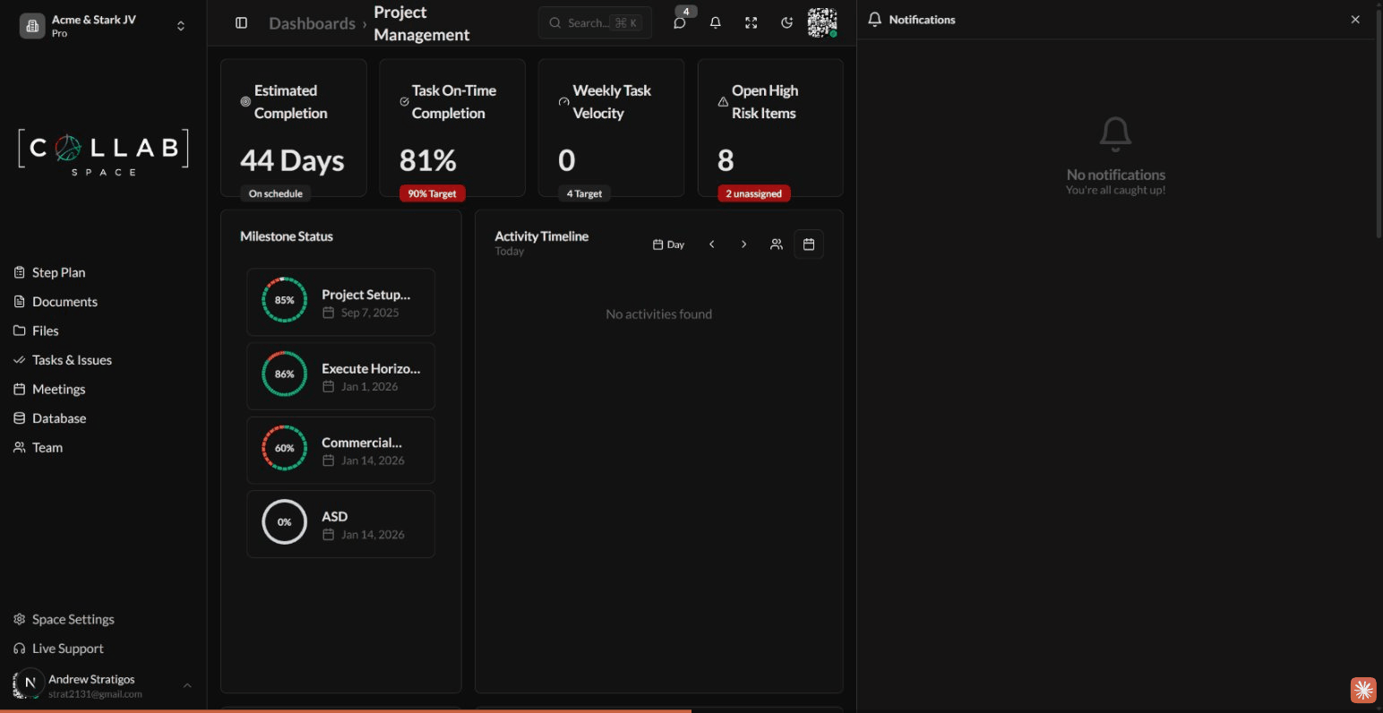Collapse the sidebar with the panel icon
Viewport: 1383px width, 713px height.
241,22
